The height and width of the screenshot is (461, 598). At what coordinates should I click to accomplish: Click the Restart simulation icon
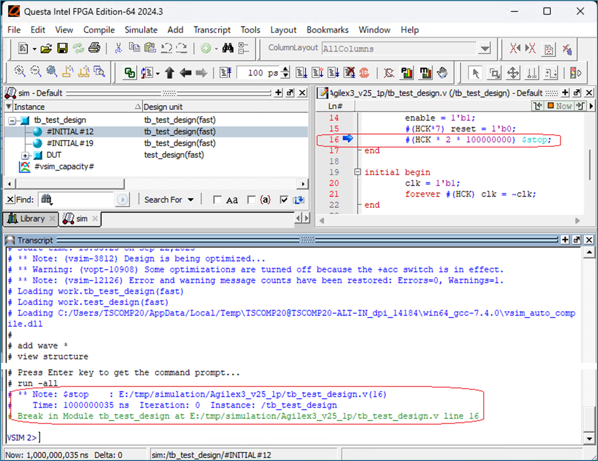pos(226,73)
